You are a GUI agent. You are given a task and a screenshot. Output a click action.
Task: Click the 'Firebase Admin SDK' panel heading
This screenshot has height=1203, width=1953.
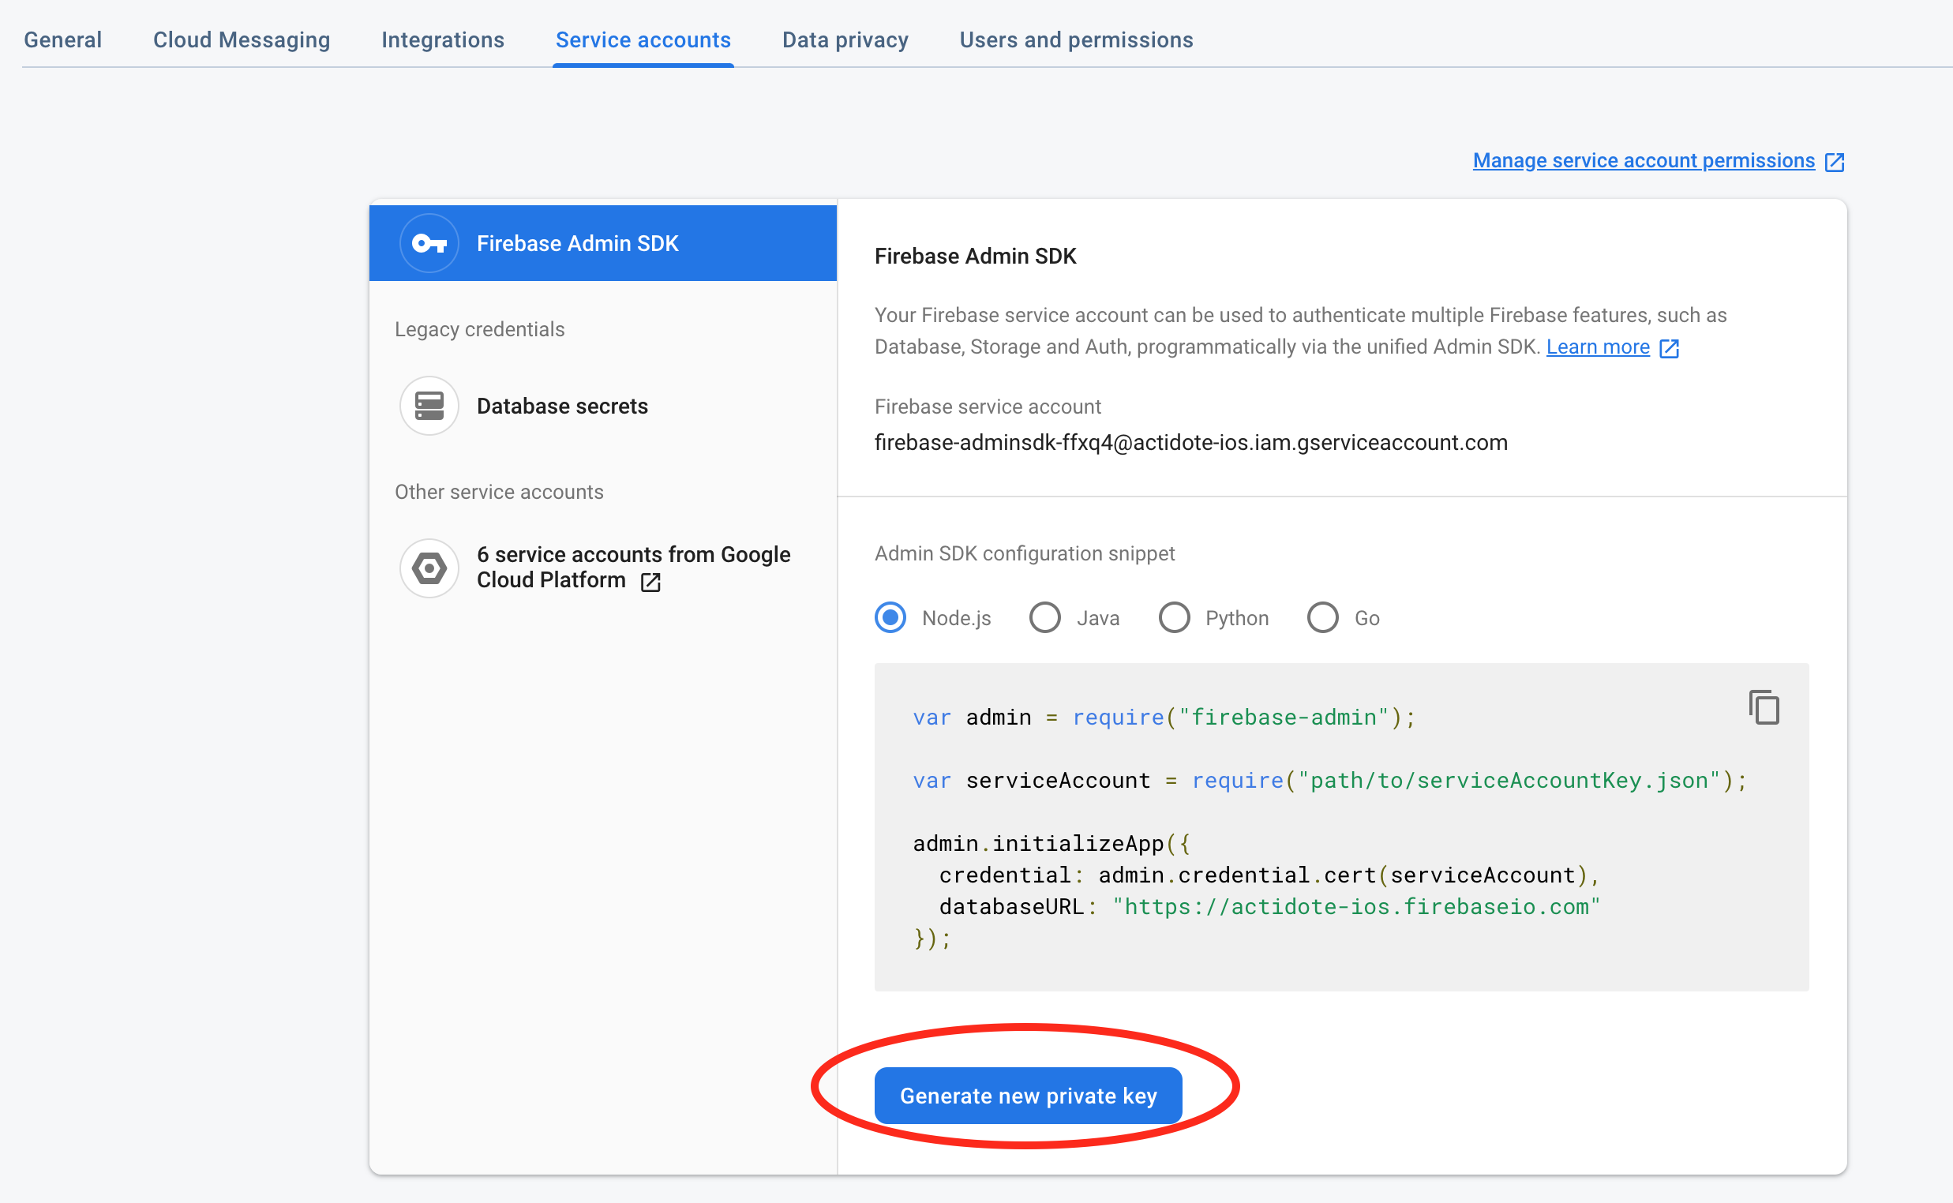(975, 257)
